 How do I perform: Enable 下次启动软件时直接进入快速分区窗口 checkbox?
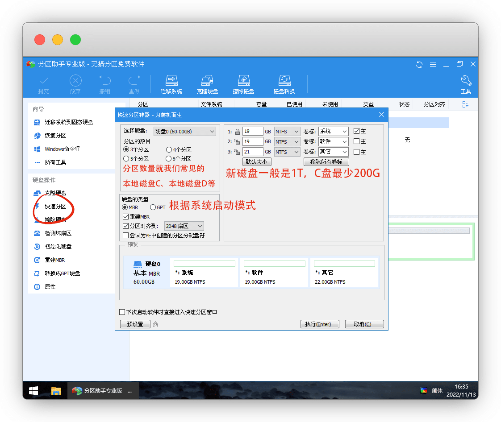[123, 312]
